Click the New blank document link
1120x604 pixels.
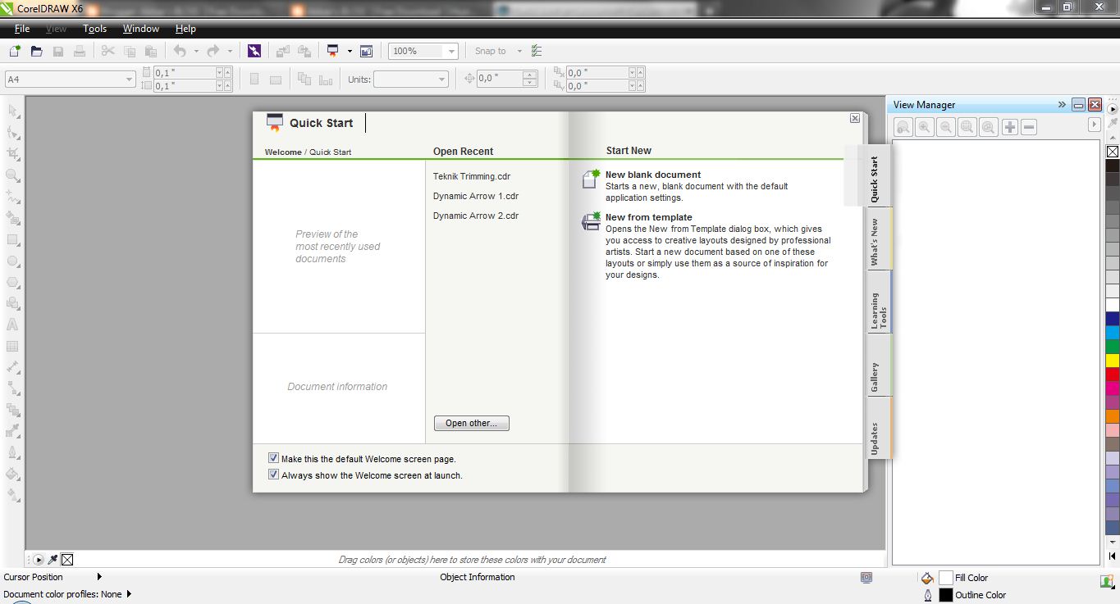[x=653, y=175]
